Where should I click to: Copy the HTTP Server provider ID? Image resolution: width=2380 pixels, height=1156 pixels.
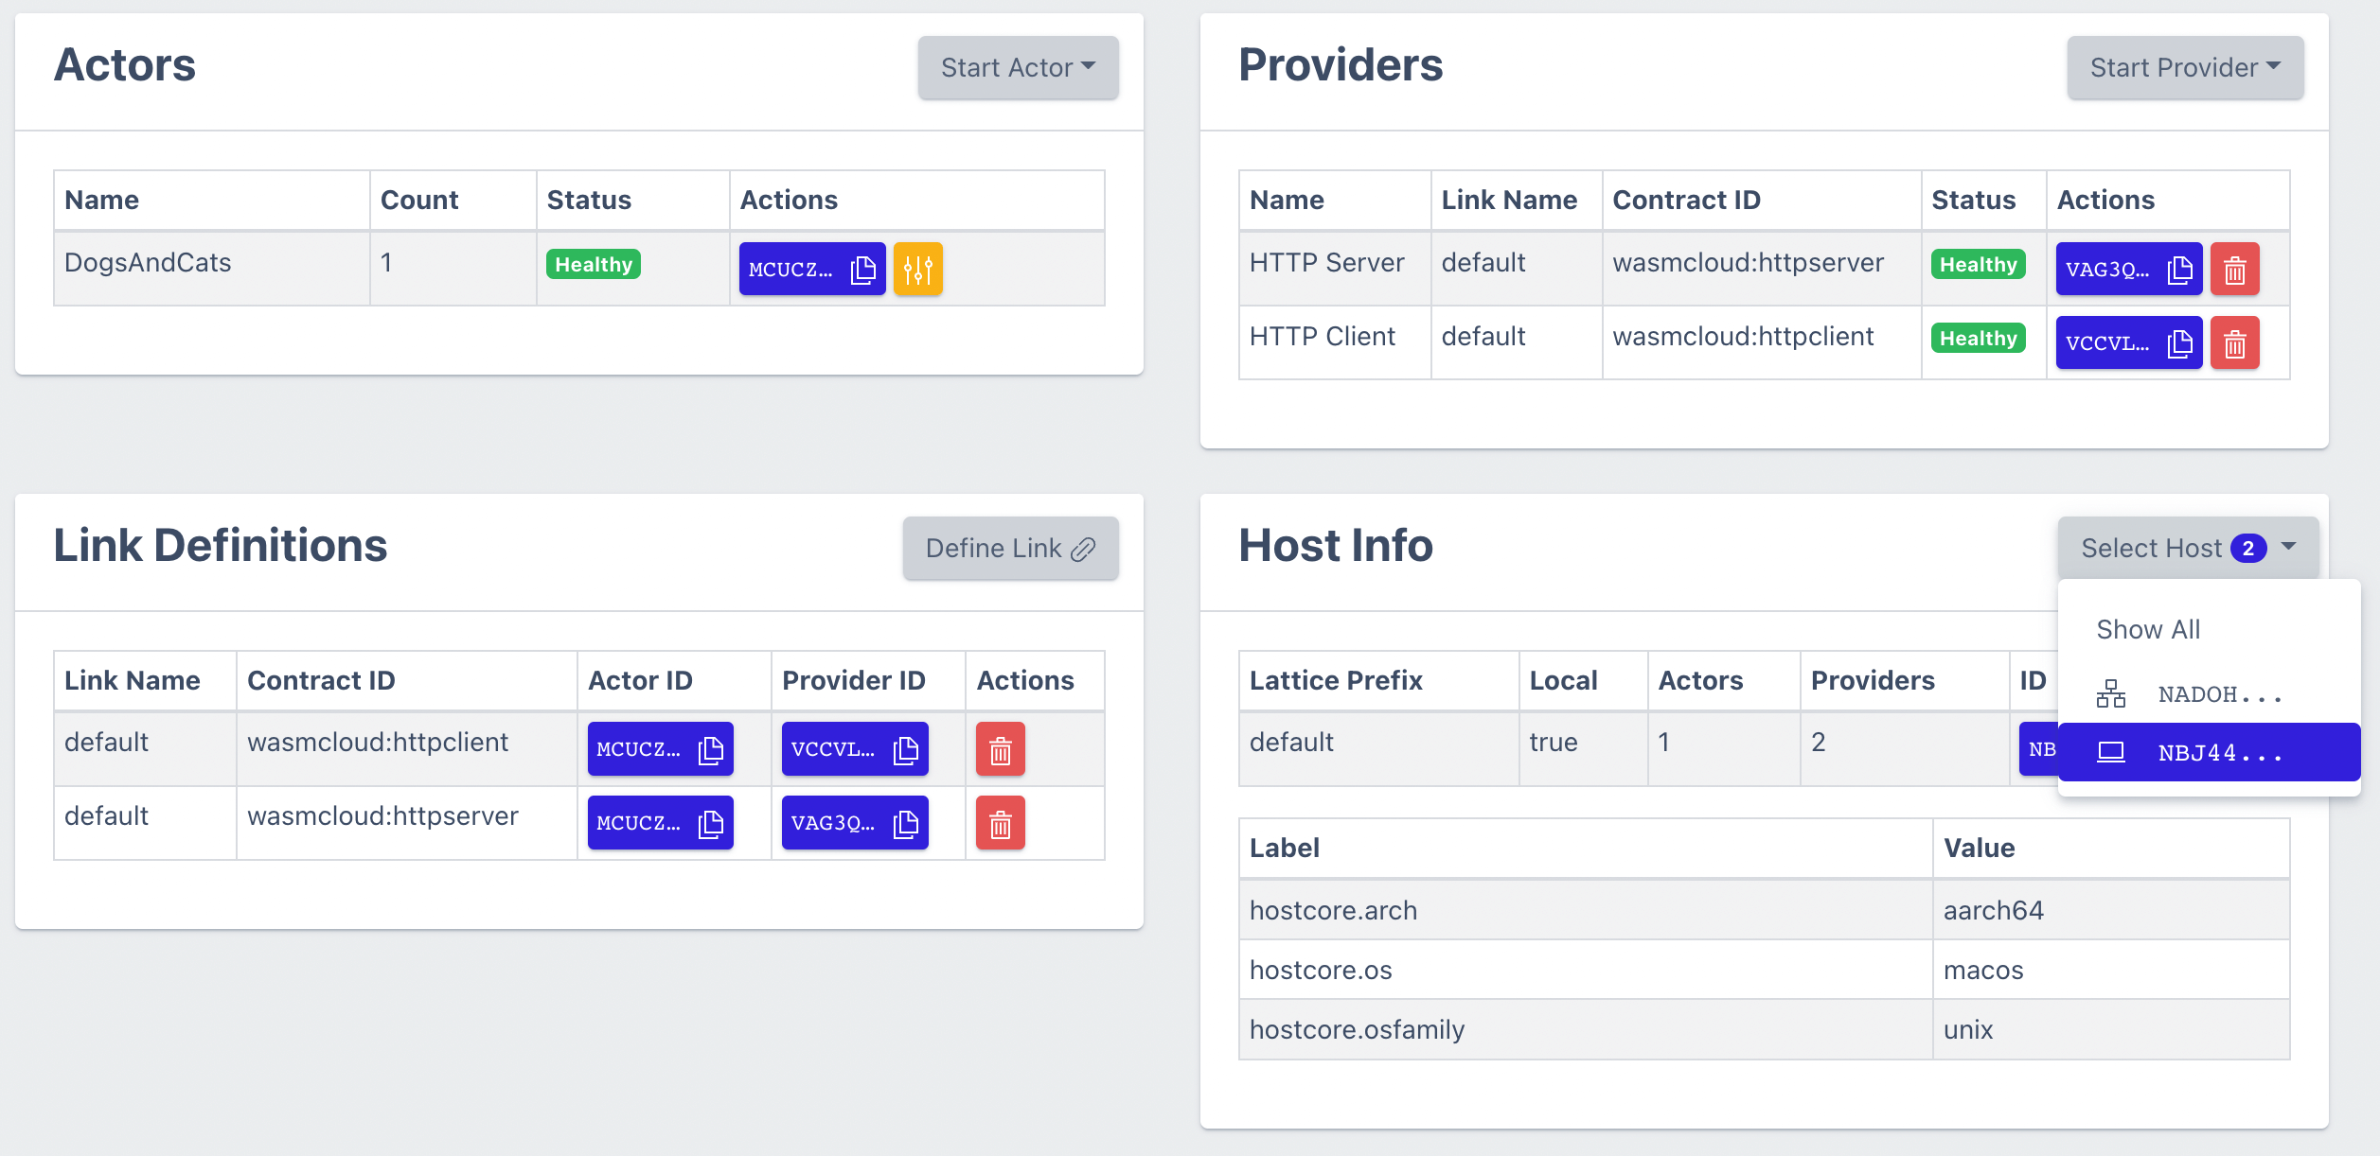pos(2179,270)
